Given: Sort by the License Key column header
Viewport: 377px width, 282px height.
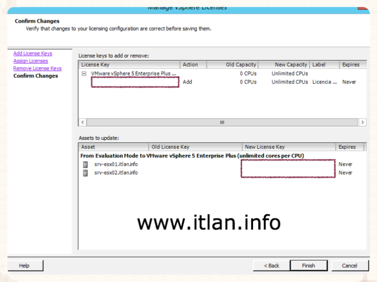Looking at the screenshot, I should (x=129, y=65).
